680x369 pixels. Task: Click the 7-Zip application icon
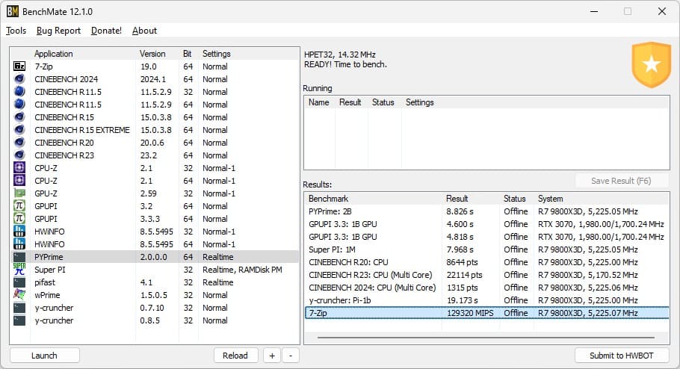tap(19, 66)
